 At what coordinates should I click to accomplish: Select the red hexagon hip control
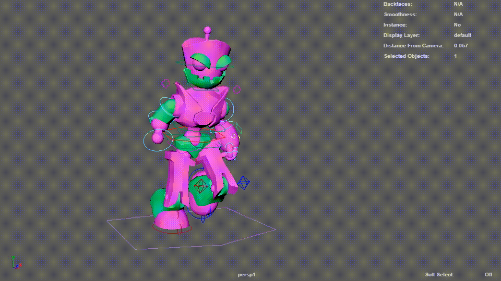[x=194, y=135]
